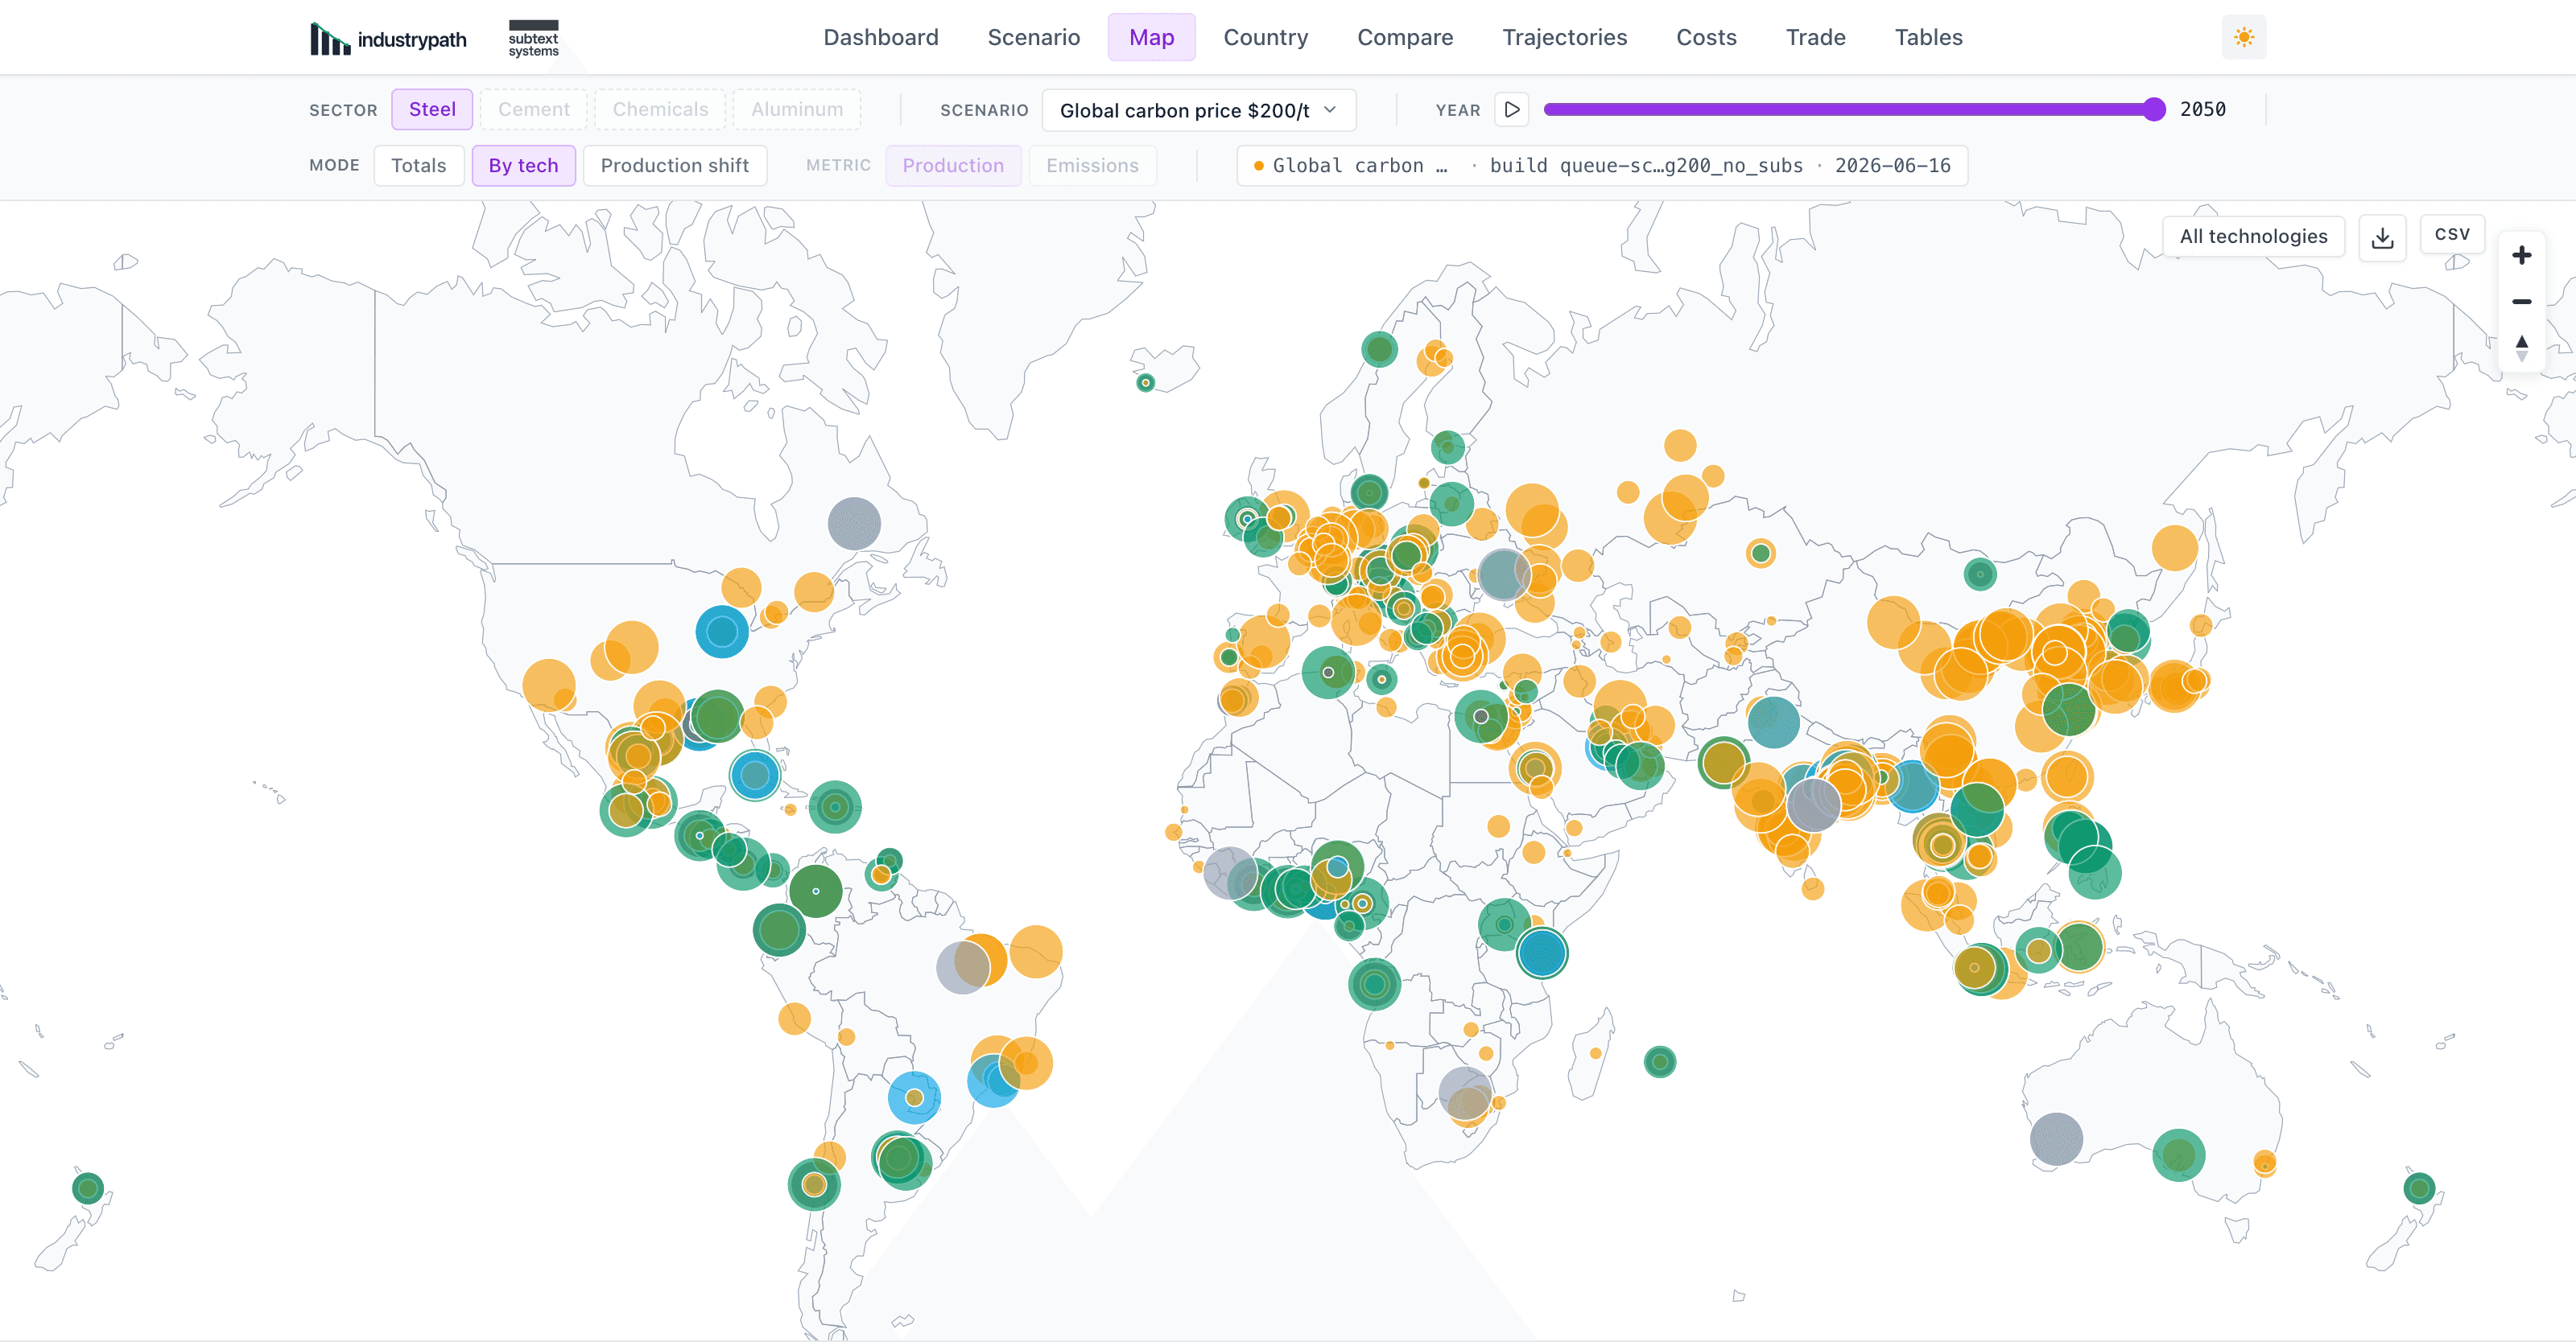Open the Country tab
This screenshot has height=1342, width=2576.
(x=1265, y=38)
